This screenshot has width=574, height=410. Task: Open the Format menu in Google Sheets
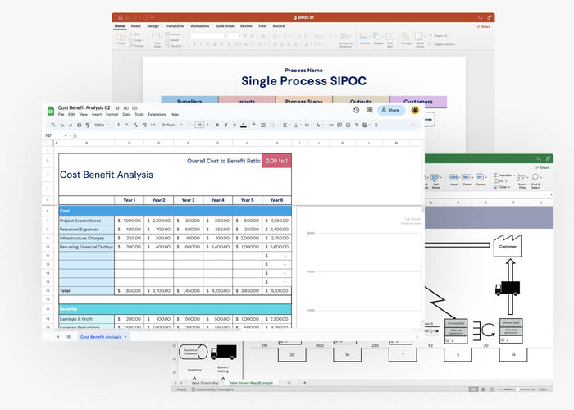point(112,114)
